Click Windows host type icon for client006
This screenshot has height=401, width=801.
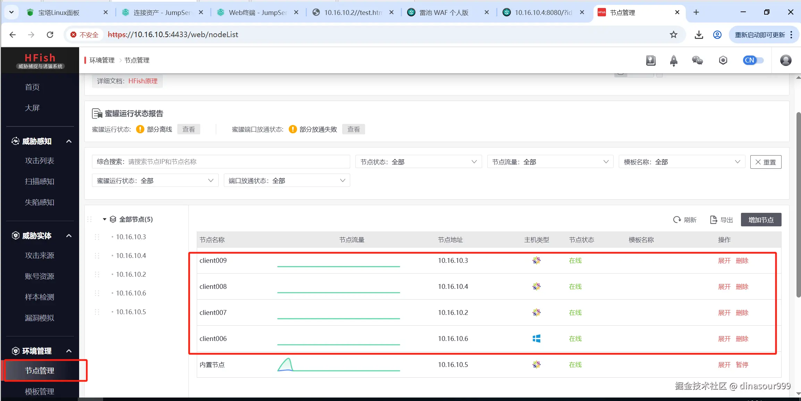(536, 339)
